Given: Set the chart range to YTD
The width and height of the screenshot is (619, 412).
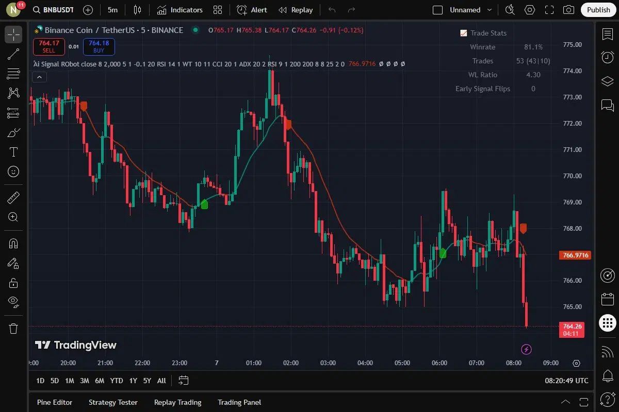Looking at the screenshot, I should coord(117,381).
